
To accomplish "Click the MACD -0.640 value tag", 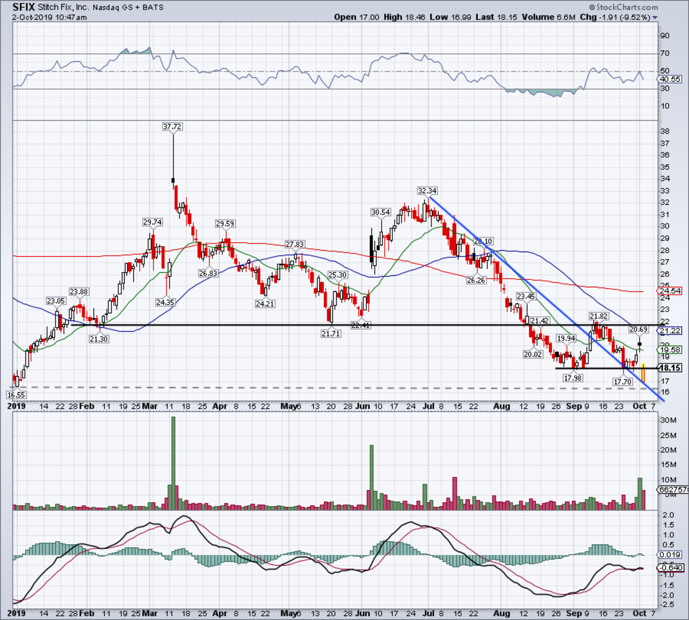I will tap(670, 568).
